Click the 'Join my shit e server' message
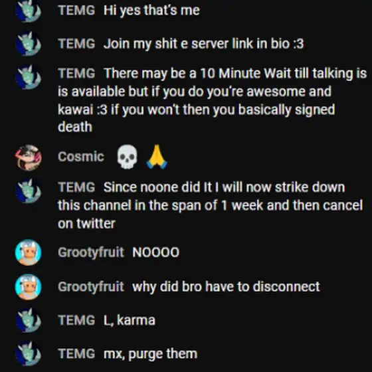This screenshot has width=372, height=372. 203,44
